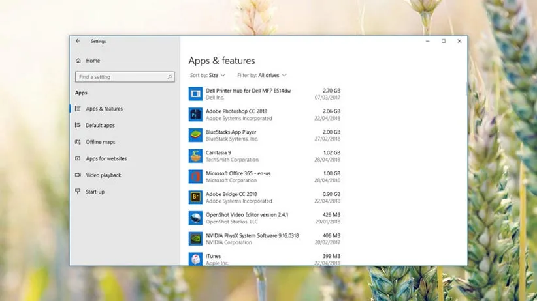Go to the Home settings page
Viewport: 537px width, 301px height.
(92, 61)
